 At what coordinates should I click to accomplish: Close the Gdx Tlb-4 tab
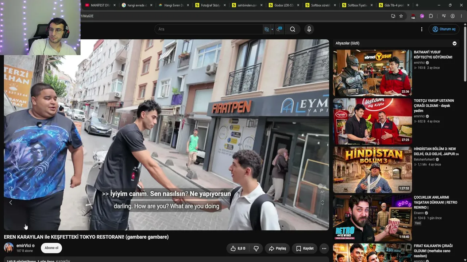click(x=408, y=5)
